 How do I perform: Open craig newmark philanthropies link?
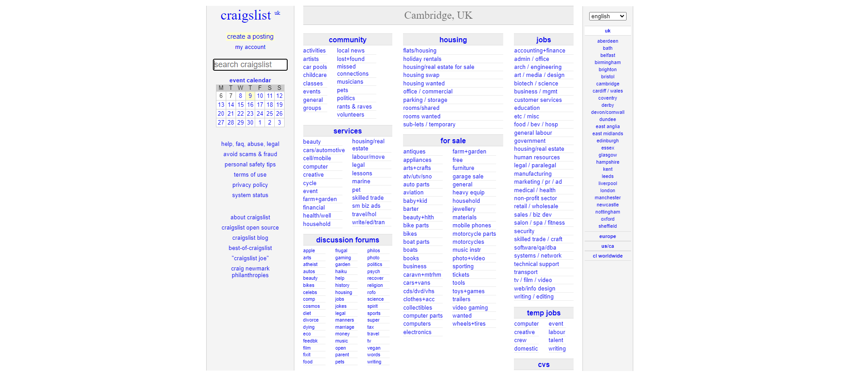(x=250, y=272)
